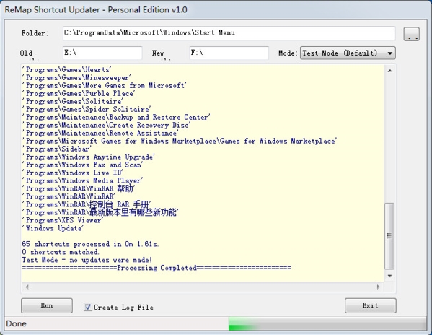
Task: Click the log scroll down arrow
Action: coord(389,276)
